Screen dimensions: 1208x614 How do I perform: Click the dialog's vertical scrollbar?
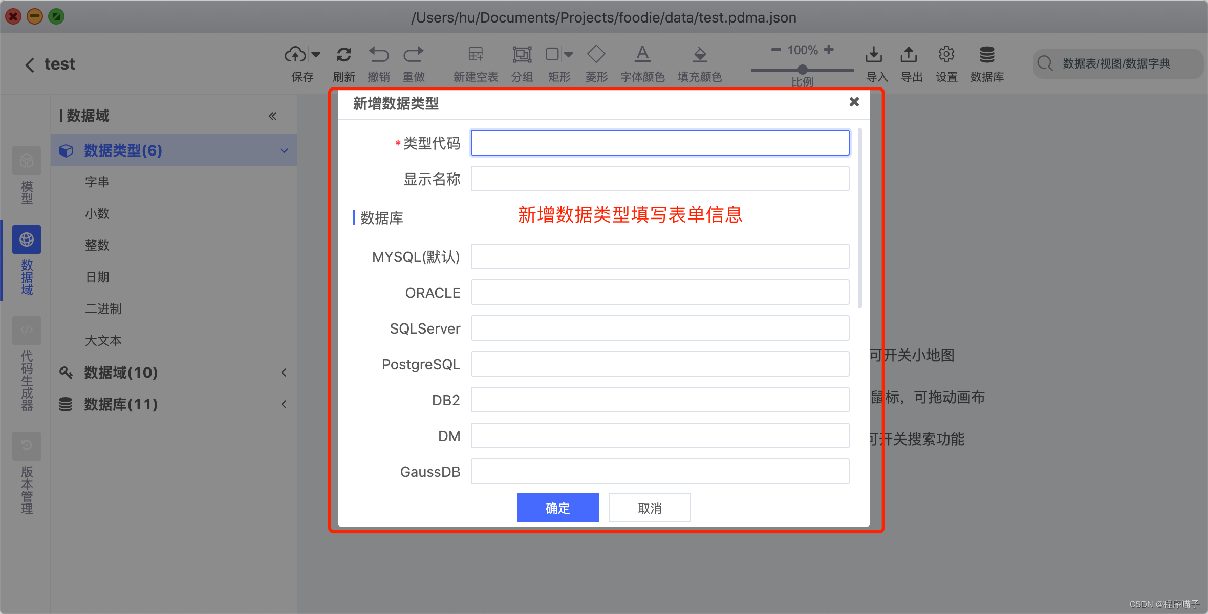pos(859,218)
